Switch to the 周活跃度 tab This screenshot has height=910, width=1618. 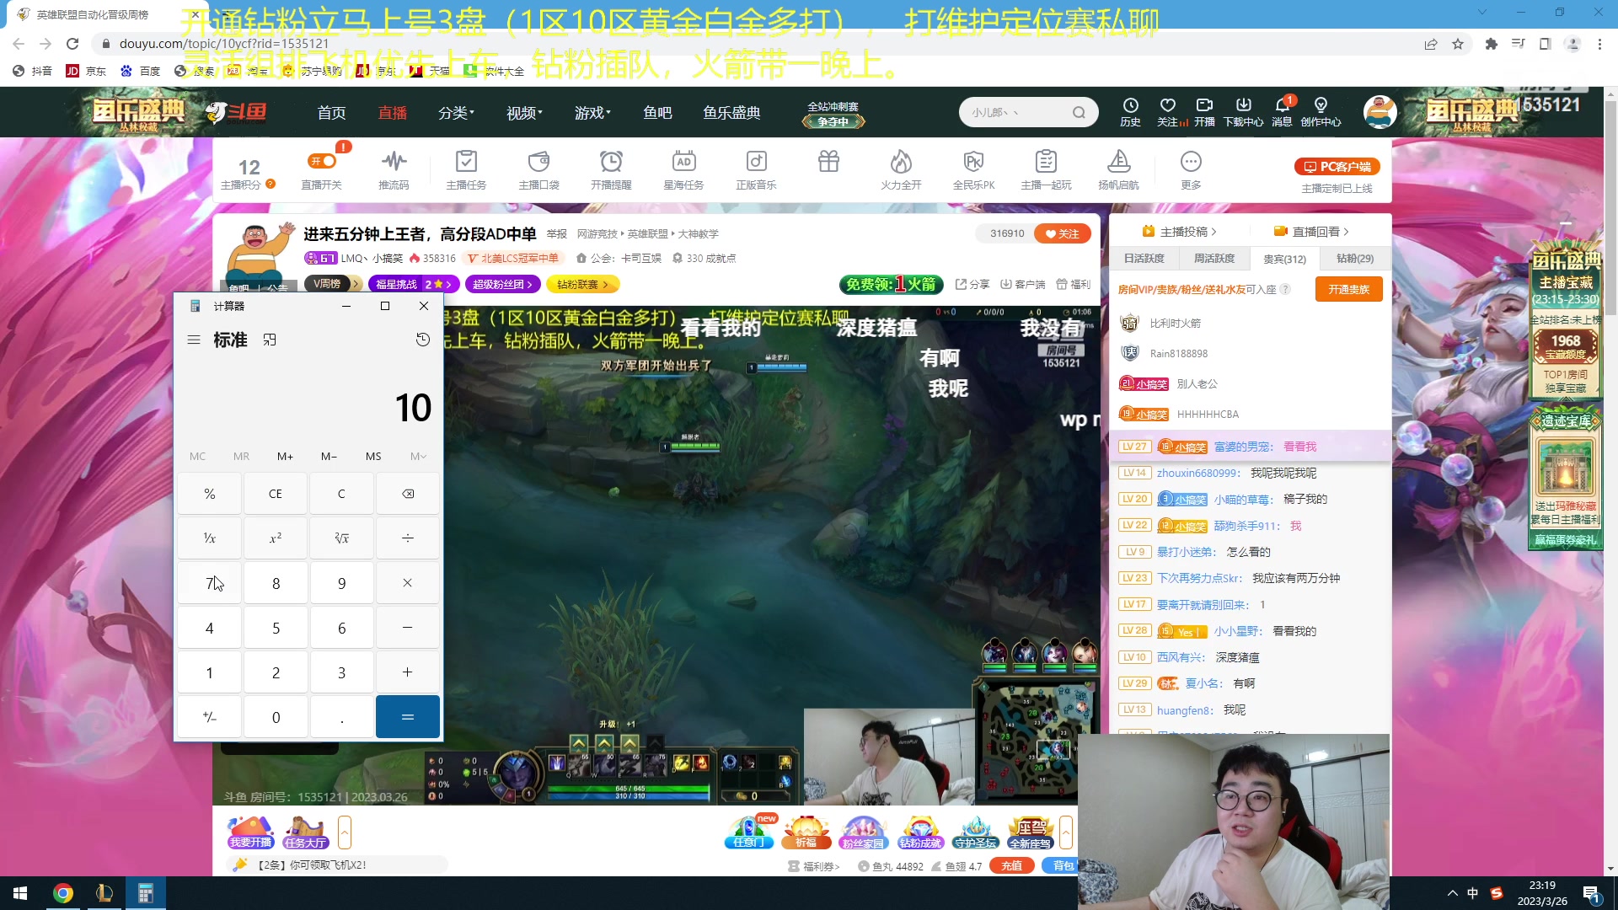(1213, 259)
